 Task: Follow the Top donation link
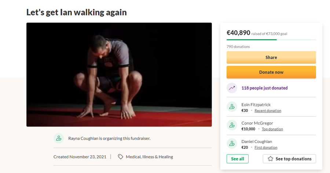(x=272, y=129)
